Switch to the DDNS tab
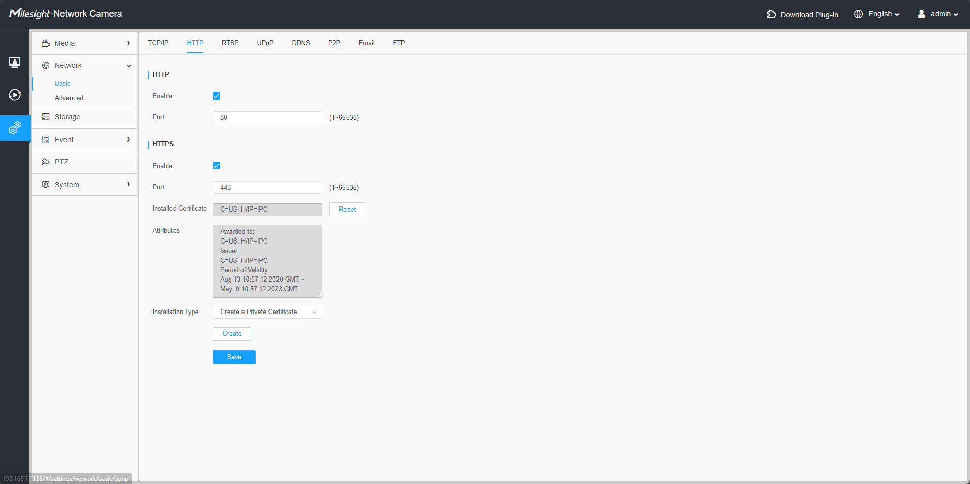 pos(301,43)
